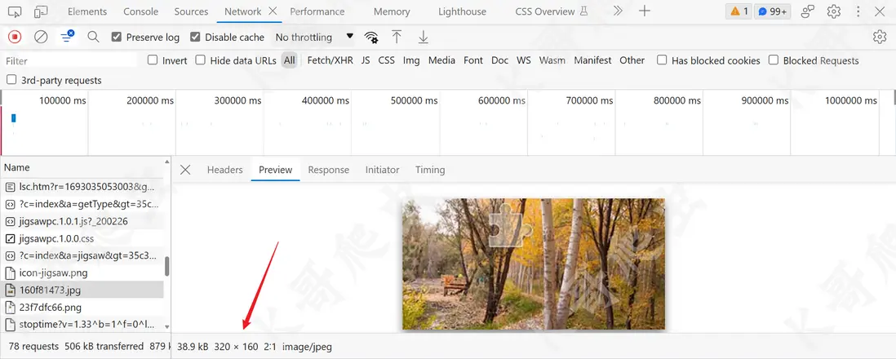Image resolution: width=896 pixels, height=359 pixels.
Task: Open the CSS Overview tab
Action: click(x=552, y=11)
